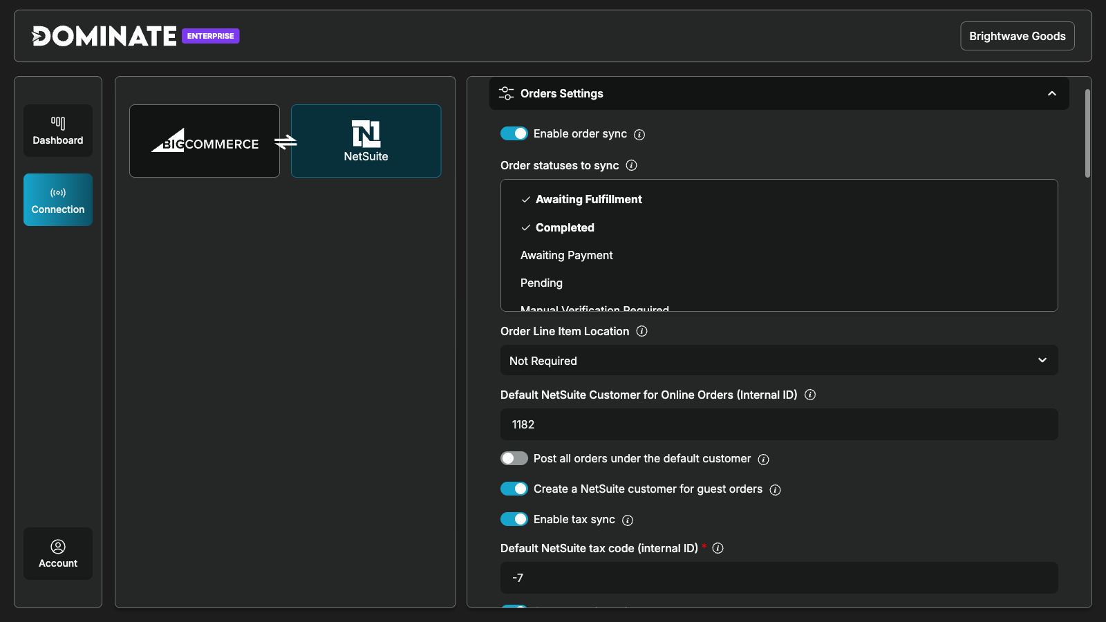
Task: Click the Dominate logo
Action: (104, 36)
